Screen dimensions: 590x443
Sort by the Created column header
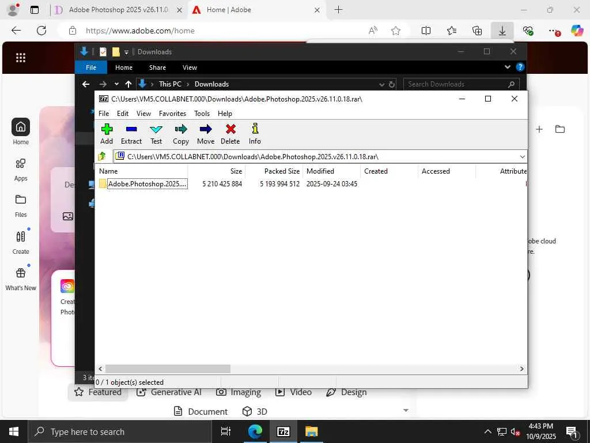pos(389,171)
